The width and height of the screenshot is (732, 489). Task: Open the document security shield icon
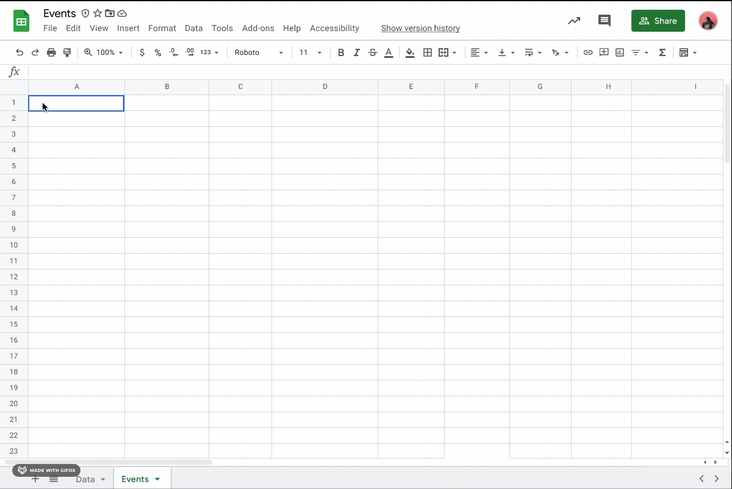(x=85, y=13)
